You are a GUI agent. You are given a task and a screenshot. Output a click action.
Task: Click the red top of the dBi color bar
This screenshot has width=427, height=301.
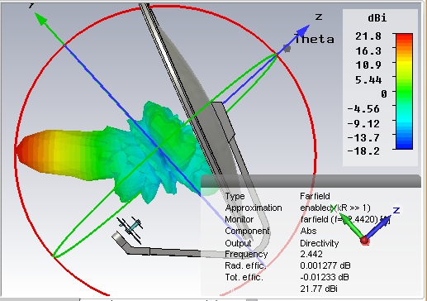pyautogui.click(x=404, y=38)
